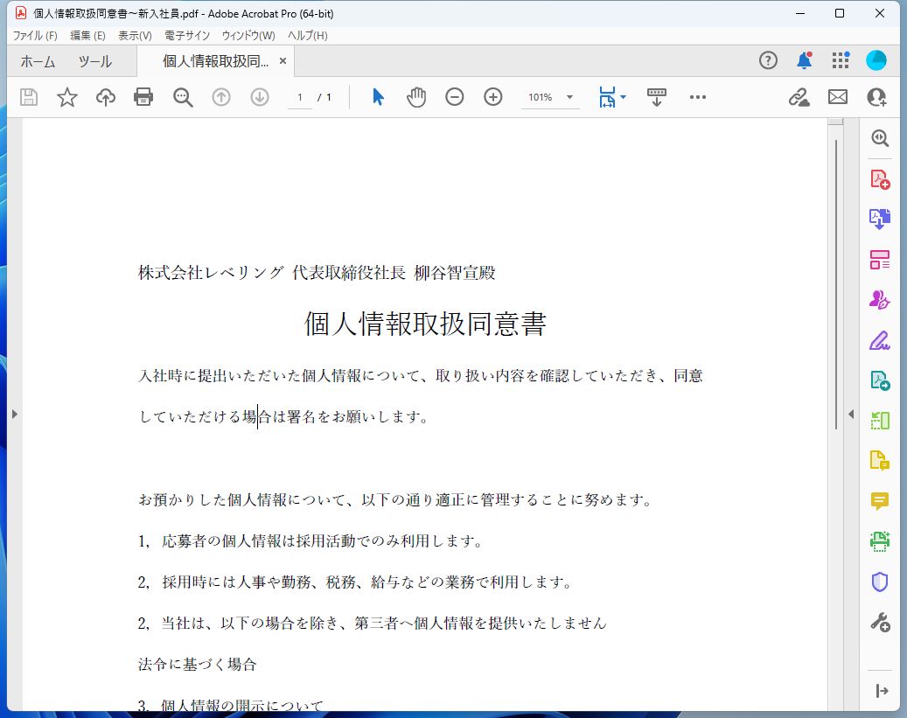The width and height of the screenshot is (907, 718).
Task: Select the Hand tool
Action: pyautogui.click(x=416, y=97)
